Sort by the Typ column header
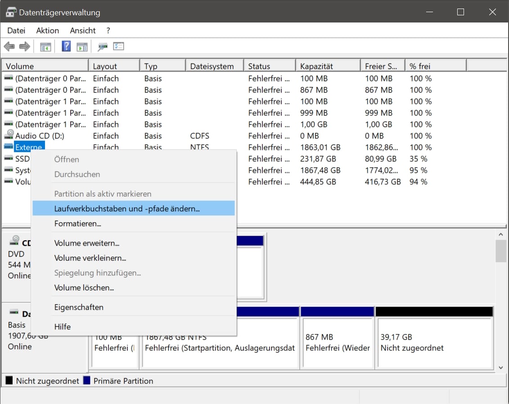Viewport: 509px width, 404px height. tap(163, 66)
